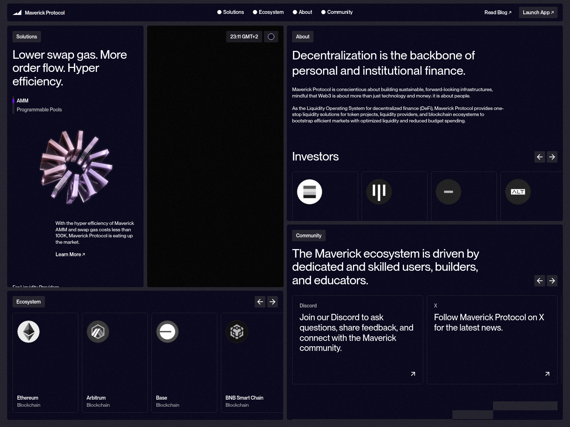Open the Discord community card
The width and height of the screenshot is (570, 427).
pos(358,340)
